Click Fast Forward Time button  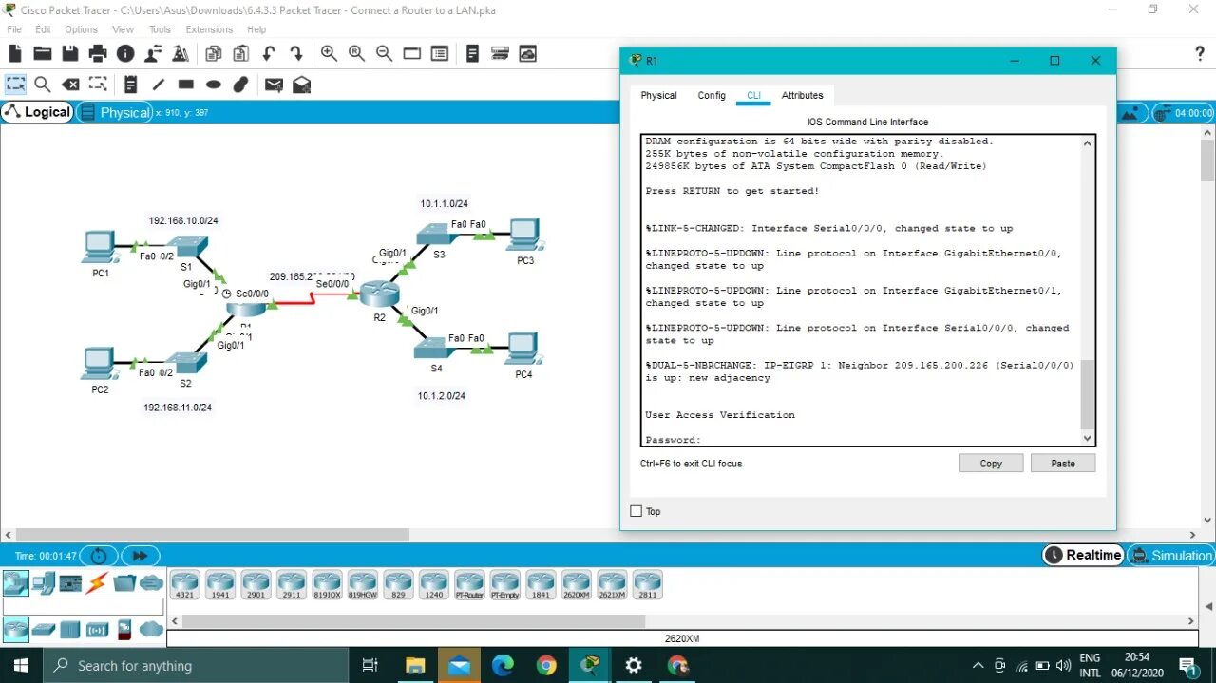click(140, 556)
